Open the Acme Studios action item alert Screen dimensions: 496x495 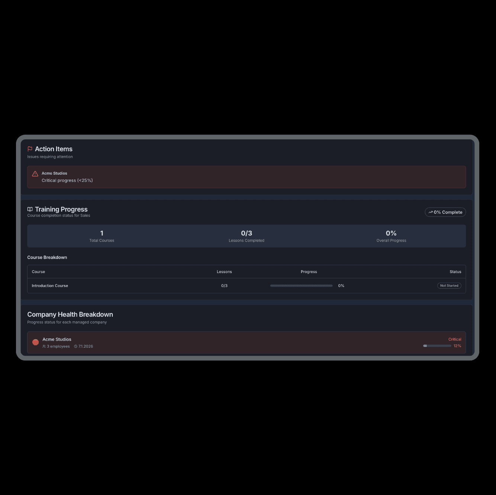click(247, 177)
